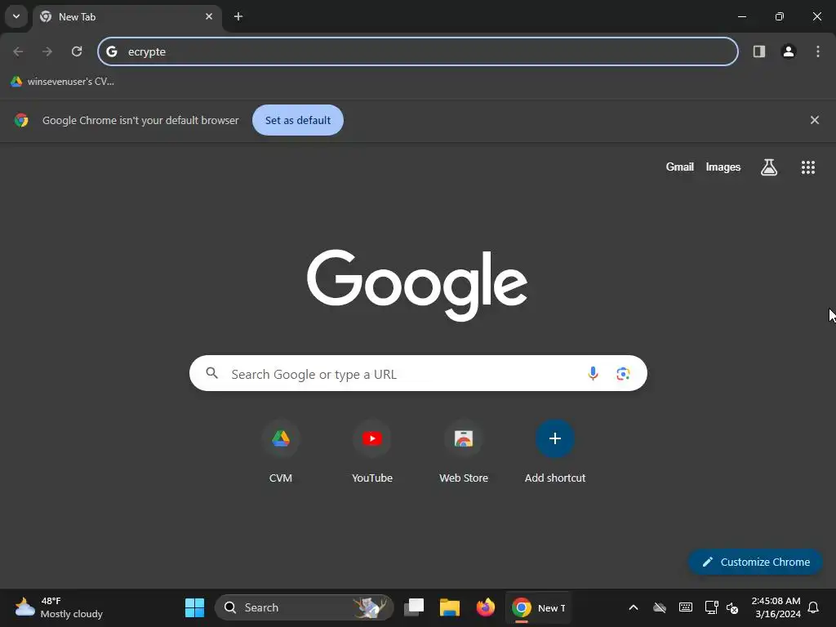Open the YouTube shortcut

tap(372, 452)
